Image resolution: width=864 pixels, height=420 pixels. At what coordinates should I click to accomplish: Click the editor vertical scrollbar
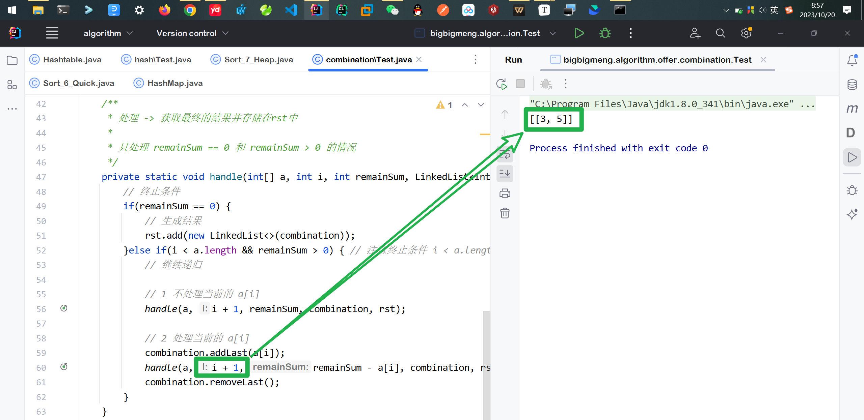point(486,365)
